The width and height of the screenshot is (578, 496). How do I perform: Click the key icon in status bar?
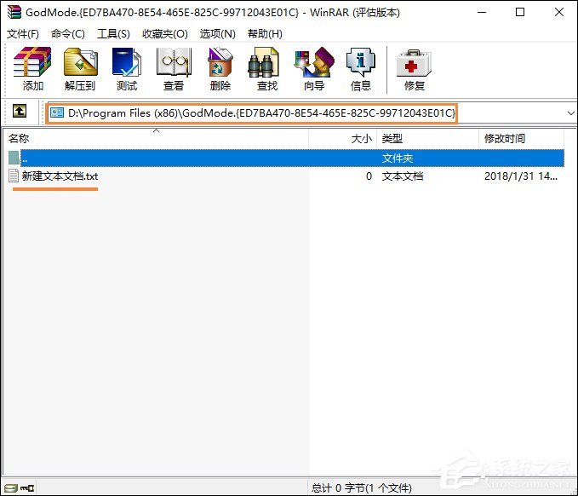(27, 487)
